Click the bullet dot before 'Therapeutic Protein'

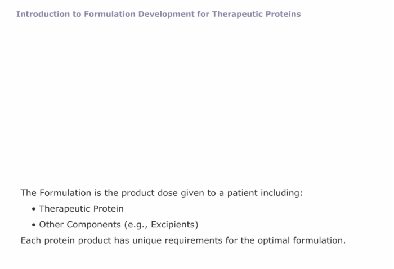[x=34, y=209]
